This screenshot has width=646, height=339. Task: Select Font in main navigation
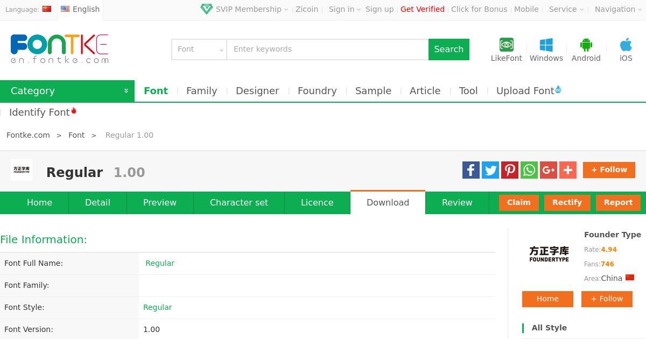[156, 91]
